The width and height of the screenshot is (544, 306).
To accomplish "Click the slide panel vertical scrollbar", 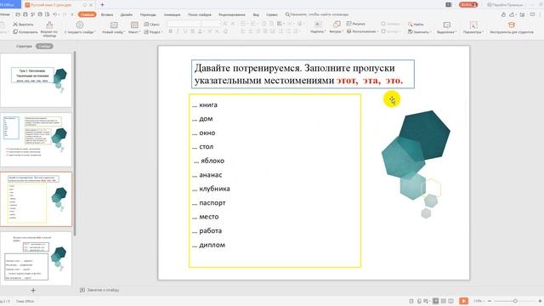I will pyautogui.click(x=75, y=144).
